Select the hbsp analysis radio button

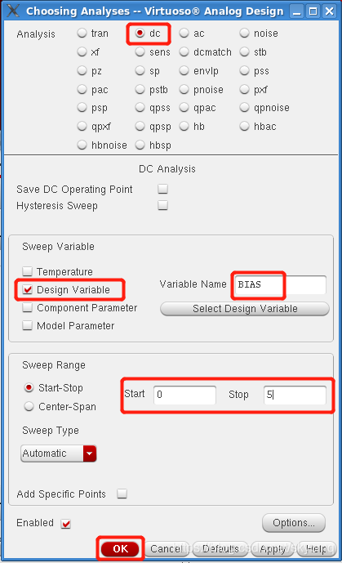click(140, 145)
